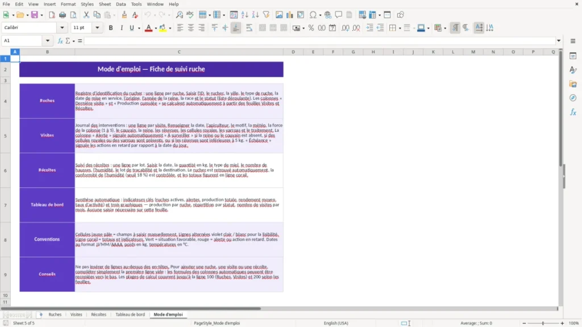Open Find and Replace
Viewport: 582px width, 327px height.
click(179, 15)
